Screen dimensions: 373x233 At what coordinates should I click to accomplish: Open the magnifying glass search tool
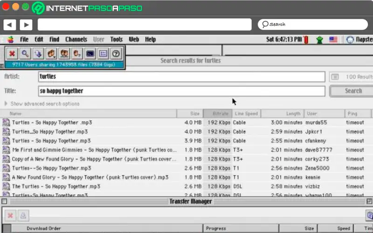(25, 54)
